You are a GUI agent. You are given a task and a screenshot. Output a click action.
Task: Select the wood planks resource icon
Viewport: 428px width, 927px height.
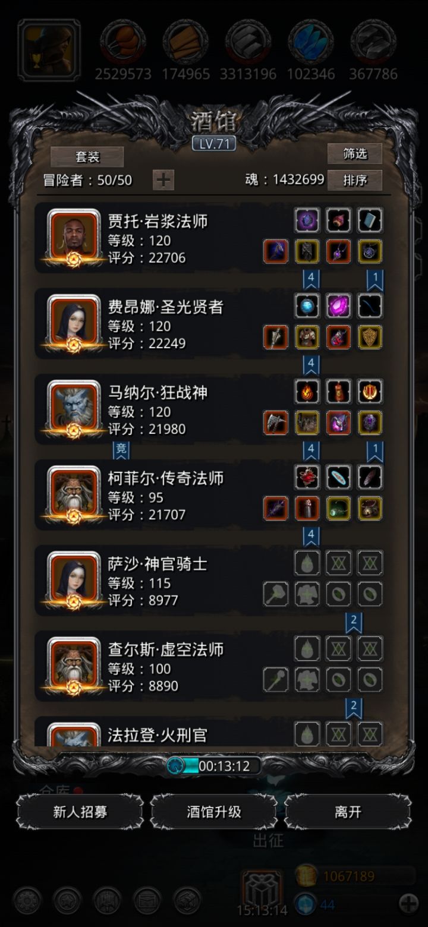point(185,42)
